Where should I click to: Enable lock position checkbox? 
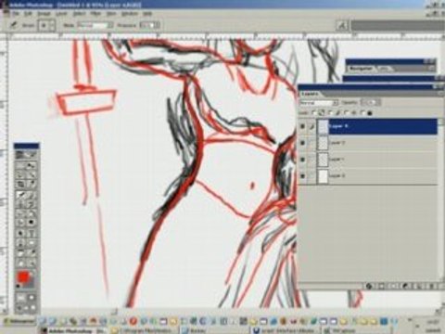[346, 113]
